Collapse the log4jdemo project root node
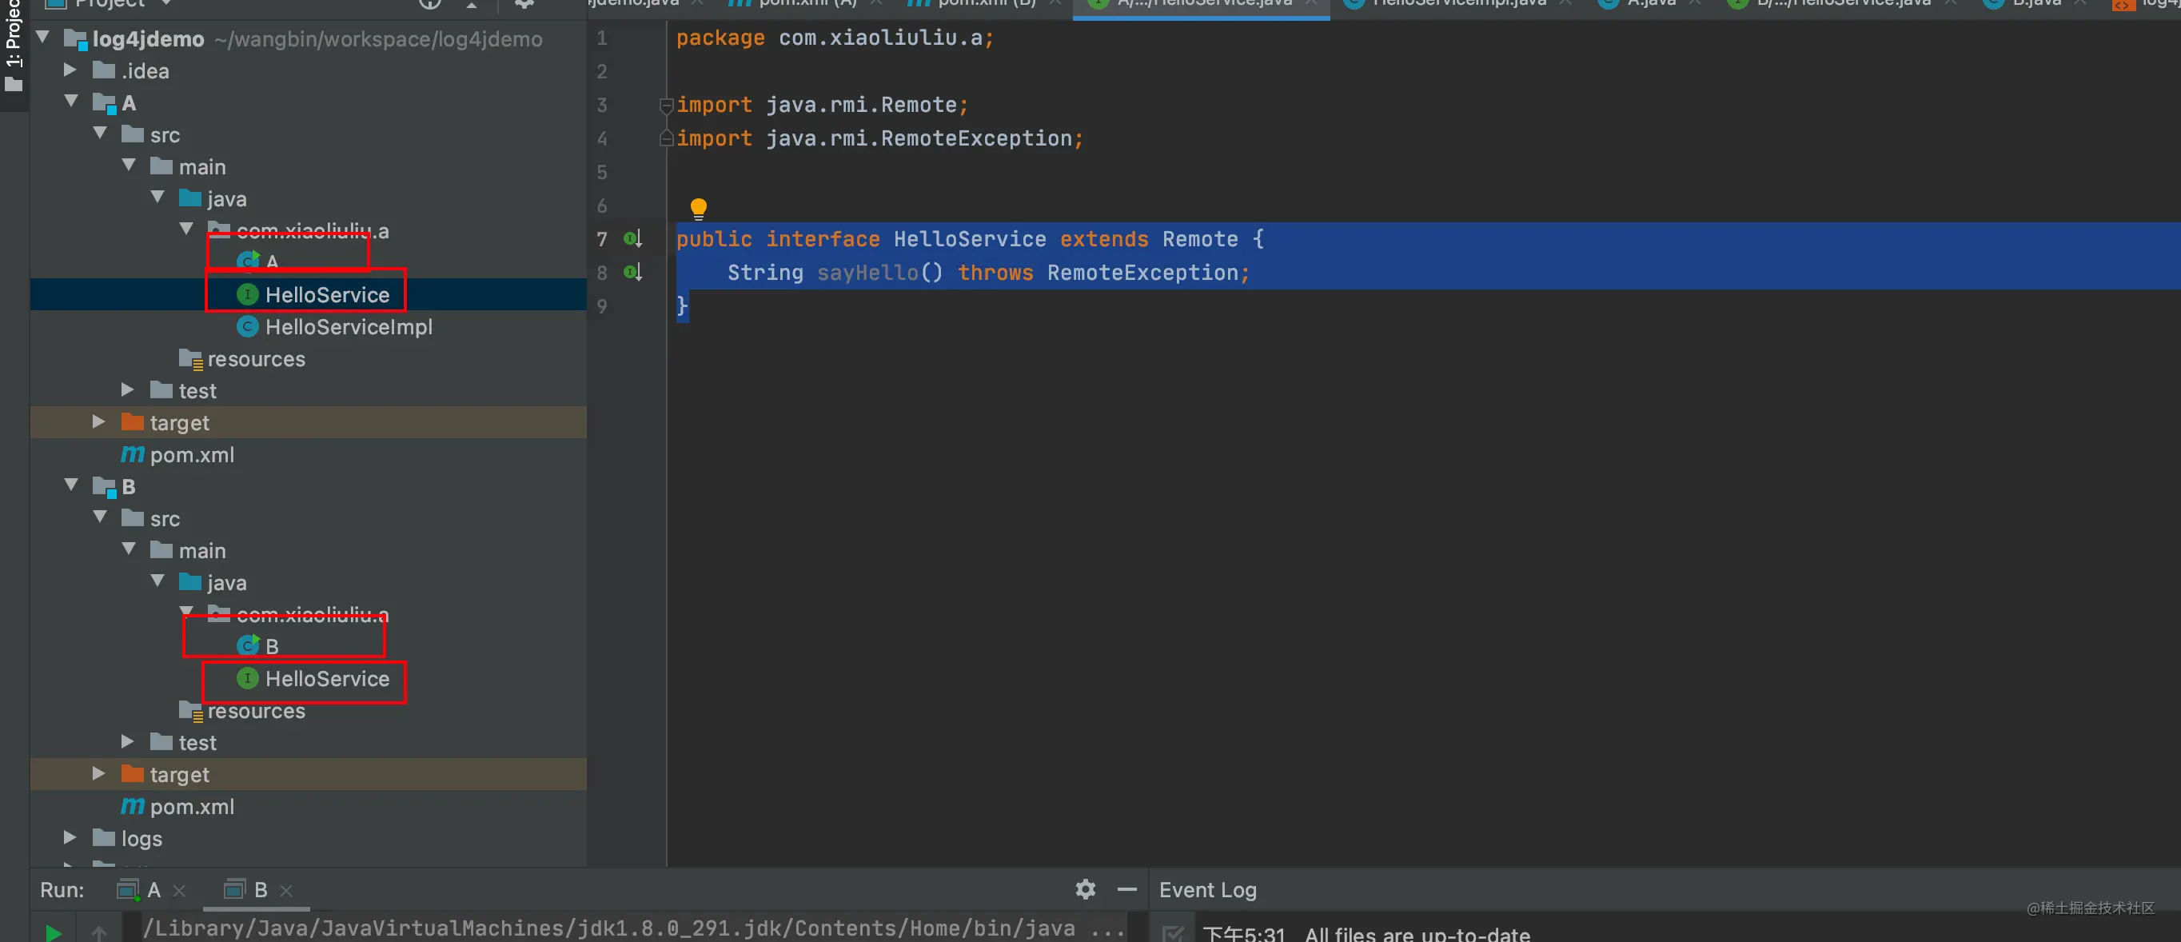Image resolution: width=2181 pixels, height=942 pixels. (x=43, y=38)
